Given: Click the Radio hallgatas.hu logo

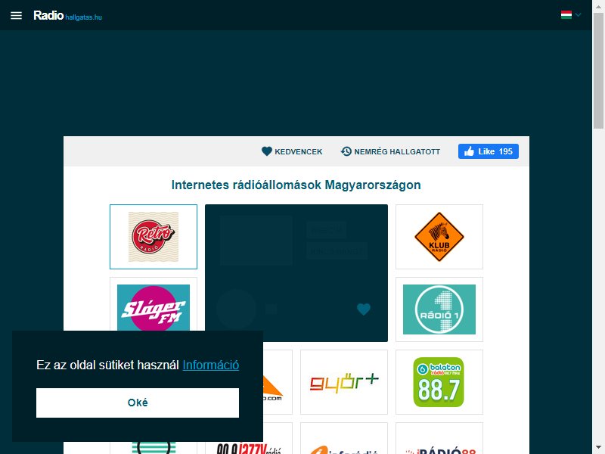Looking at the screenshot, I should coord(67,15).
